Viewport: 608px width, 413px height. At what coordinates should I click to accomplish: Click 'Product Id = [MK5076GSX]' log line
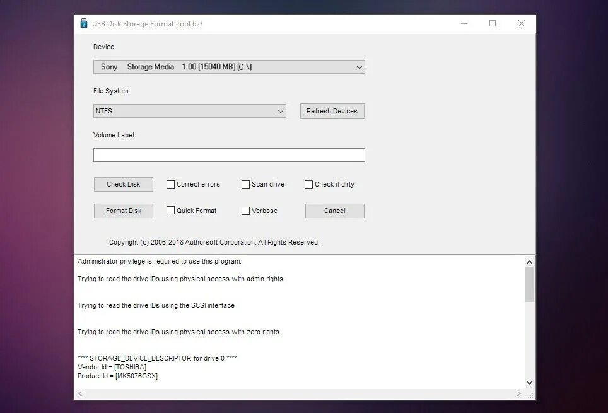pos(117,376)
